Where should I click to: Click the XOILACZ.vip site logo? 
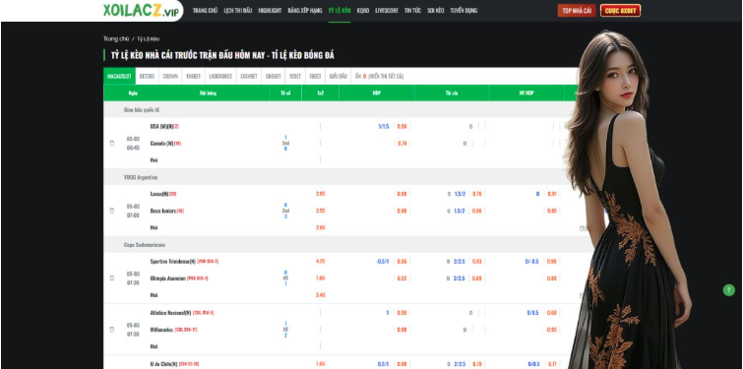(x=141, y=11)
